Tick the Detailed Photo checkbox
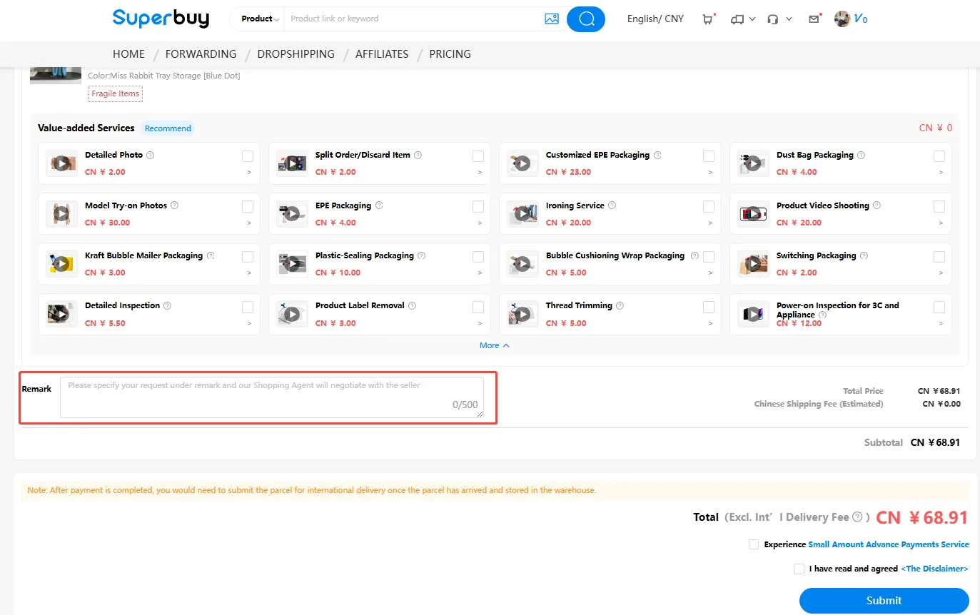 (248, 156)
